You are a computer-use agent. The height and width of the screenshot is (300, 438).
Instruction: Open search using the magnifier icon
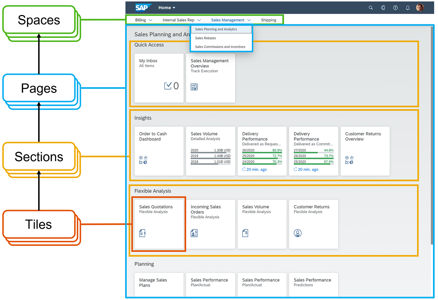370,8
